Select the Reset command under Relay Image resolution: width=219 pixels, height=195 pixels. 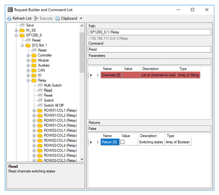(48, 95)
